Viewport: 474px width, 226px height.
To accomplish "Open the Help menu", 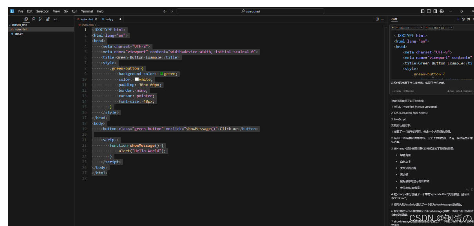I will (x=100, y=11).
